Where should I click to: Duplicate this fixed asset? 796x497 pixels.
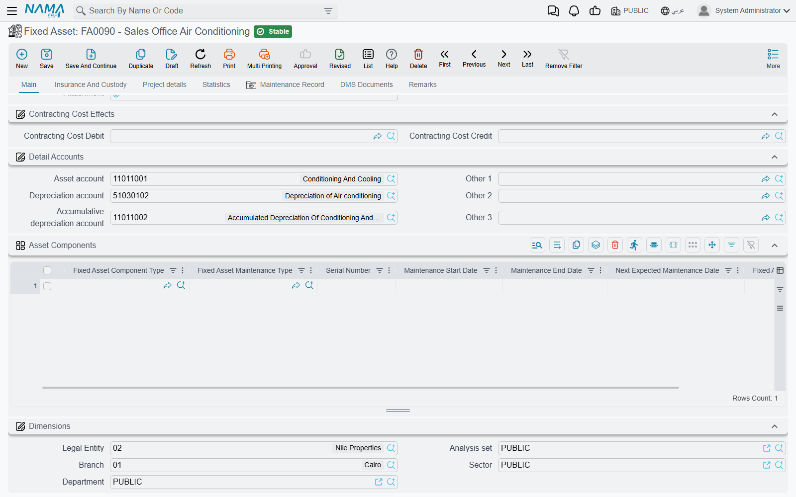click(141, 58)
